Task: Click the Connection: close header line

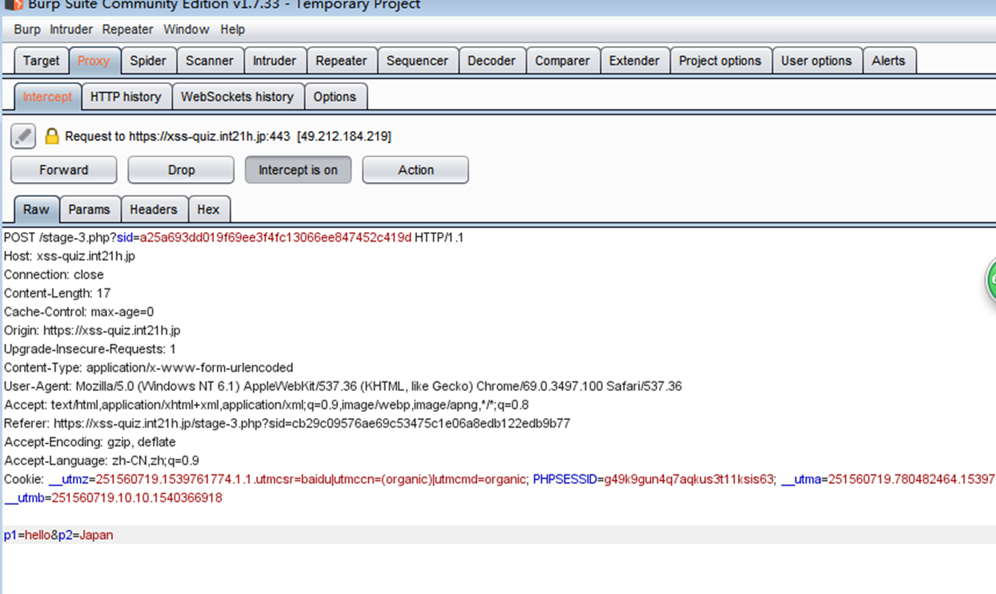Action: pyautogui.click(x=54, y=274)
